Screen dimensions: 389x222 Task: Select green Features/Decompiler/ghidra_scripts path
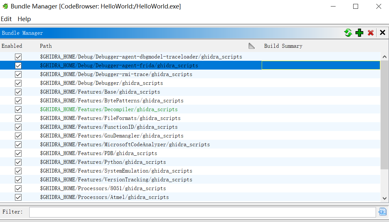tap(109, 110)
